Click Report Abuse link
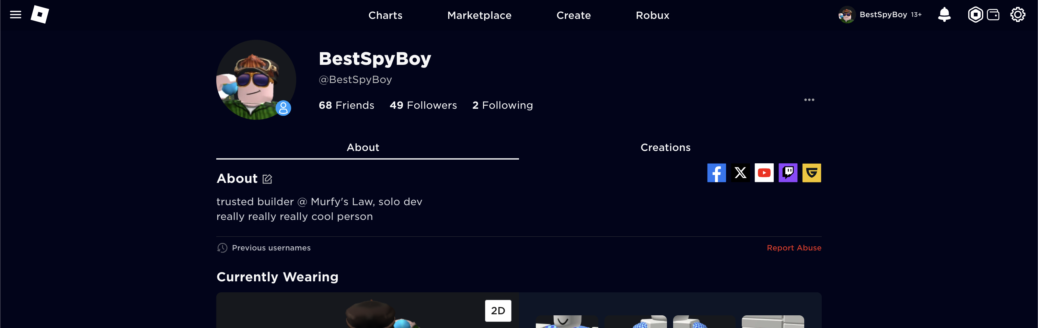Image resolution: width=1038 pixels, height=328 pixels. click(794, 248)
